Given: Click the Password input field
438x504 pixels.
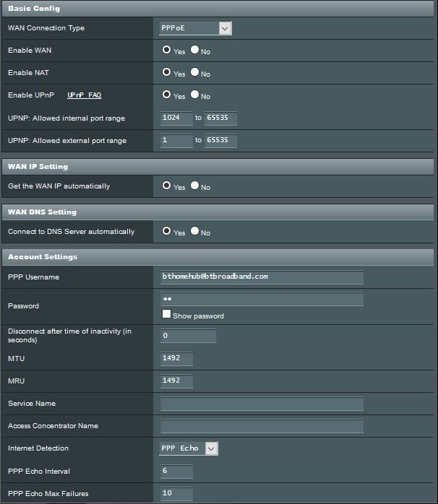Looking at the screenshot, I should click(x=262, y=299).
